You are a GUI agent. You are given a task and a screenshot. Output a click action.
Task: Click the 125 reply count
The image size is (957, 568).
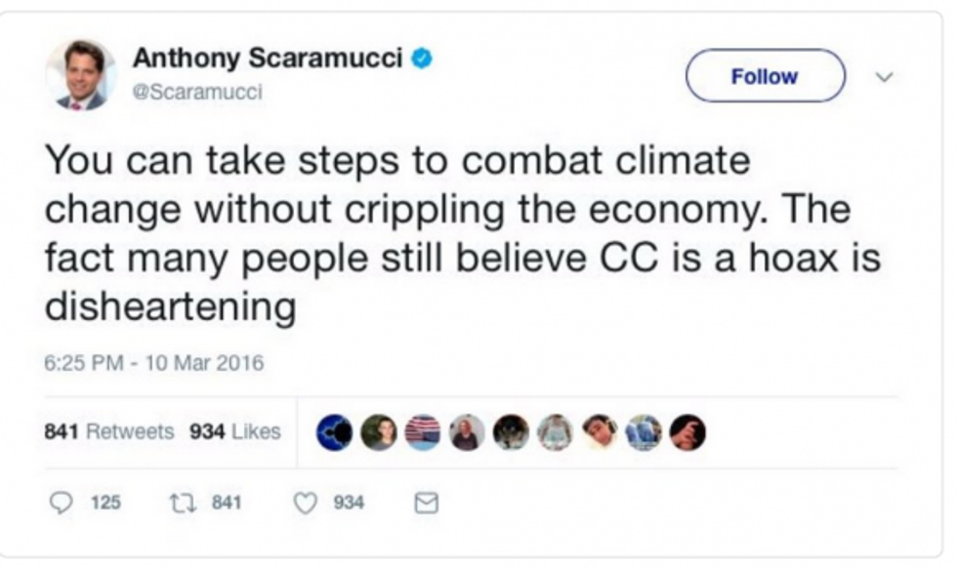click(105, 503)
